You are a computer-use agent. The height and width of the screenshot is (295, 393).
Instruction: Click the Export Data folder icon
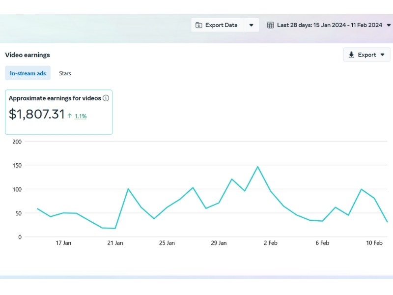199,25
